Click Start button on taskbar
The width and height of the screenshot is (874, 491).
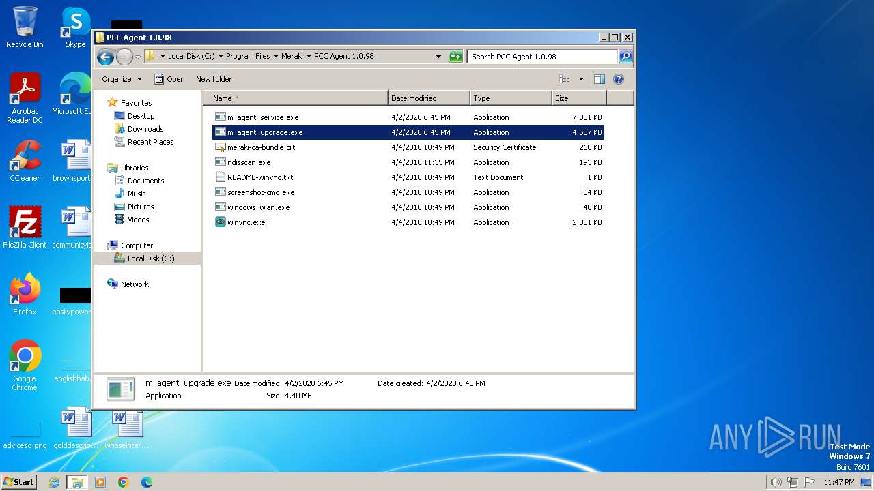[x=18, y=482]
